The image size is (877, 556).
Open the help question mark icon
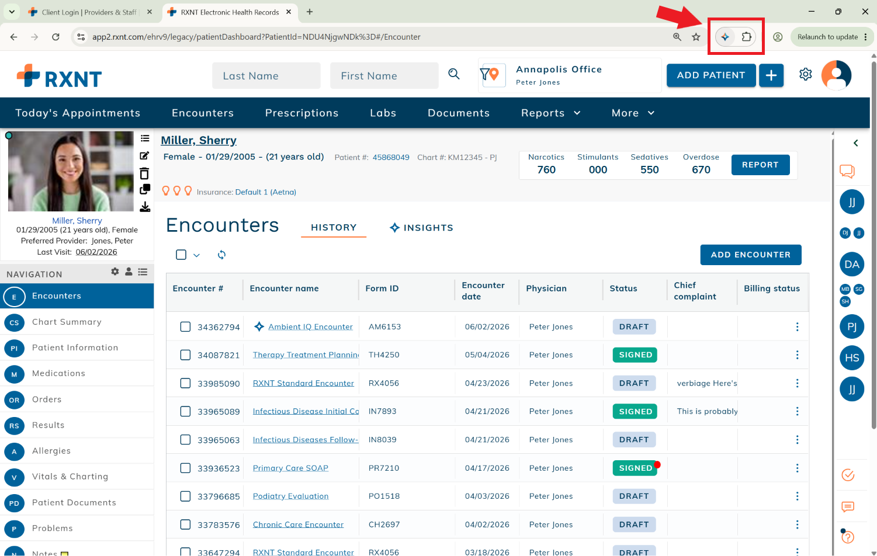848,536
